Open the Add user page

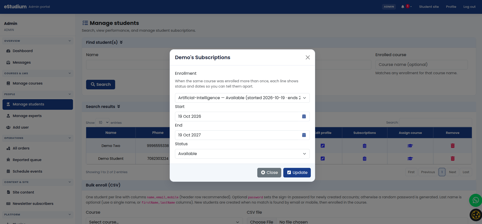click(38, 127)
